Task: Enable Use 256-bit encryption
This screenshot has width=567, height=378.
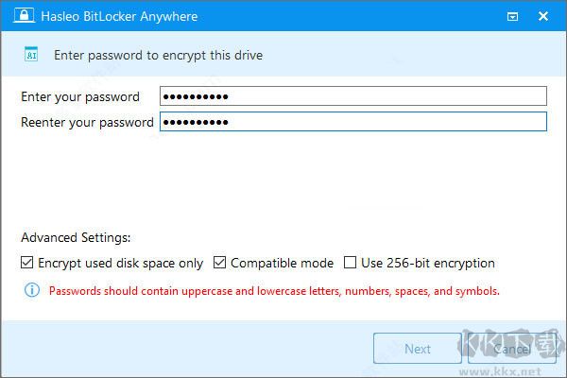Action: point(351,264)
